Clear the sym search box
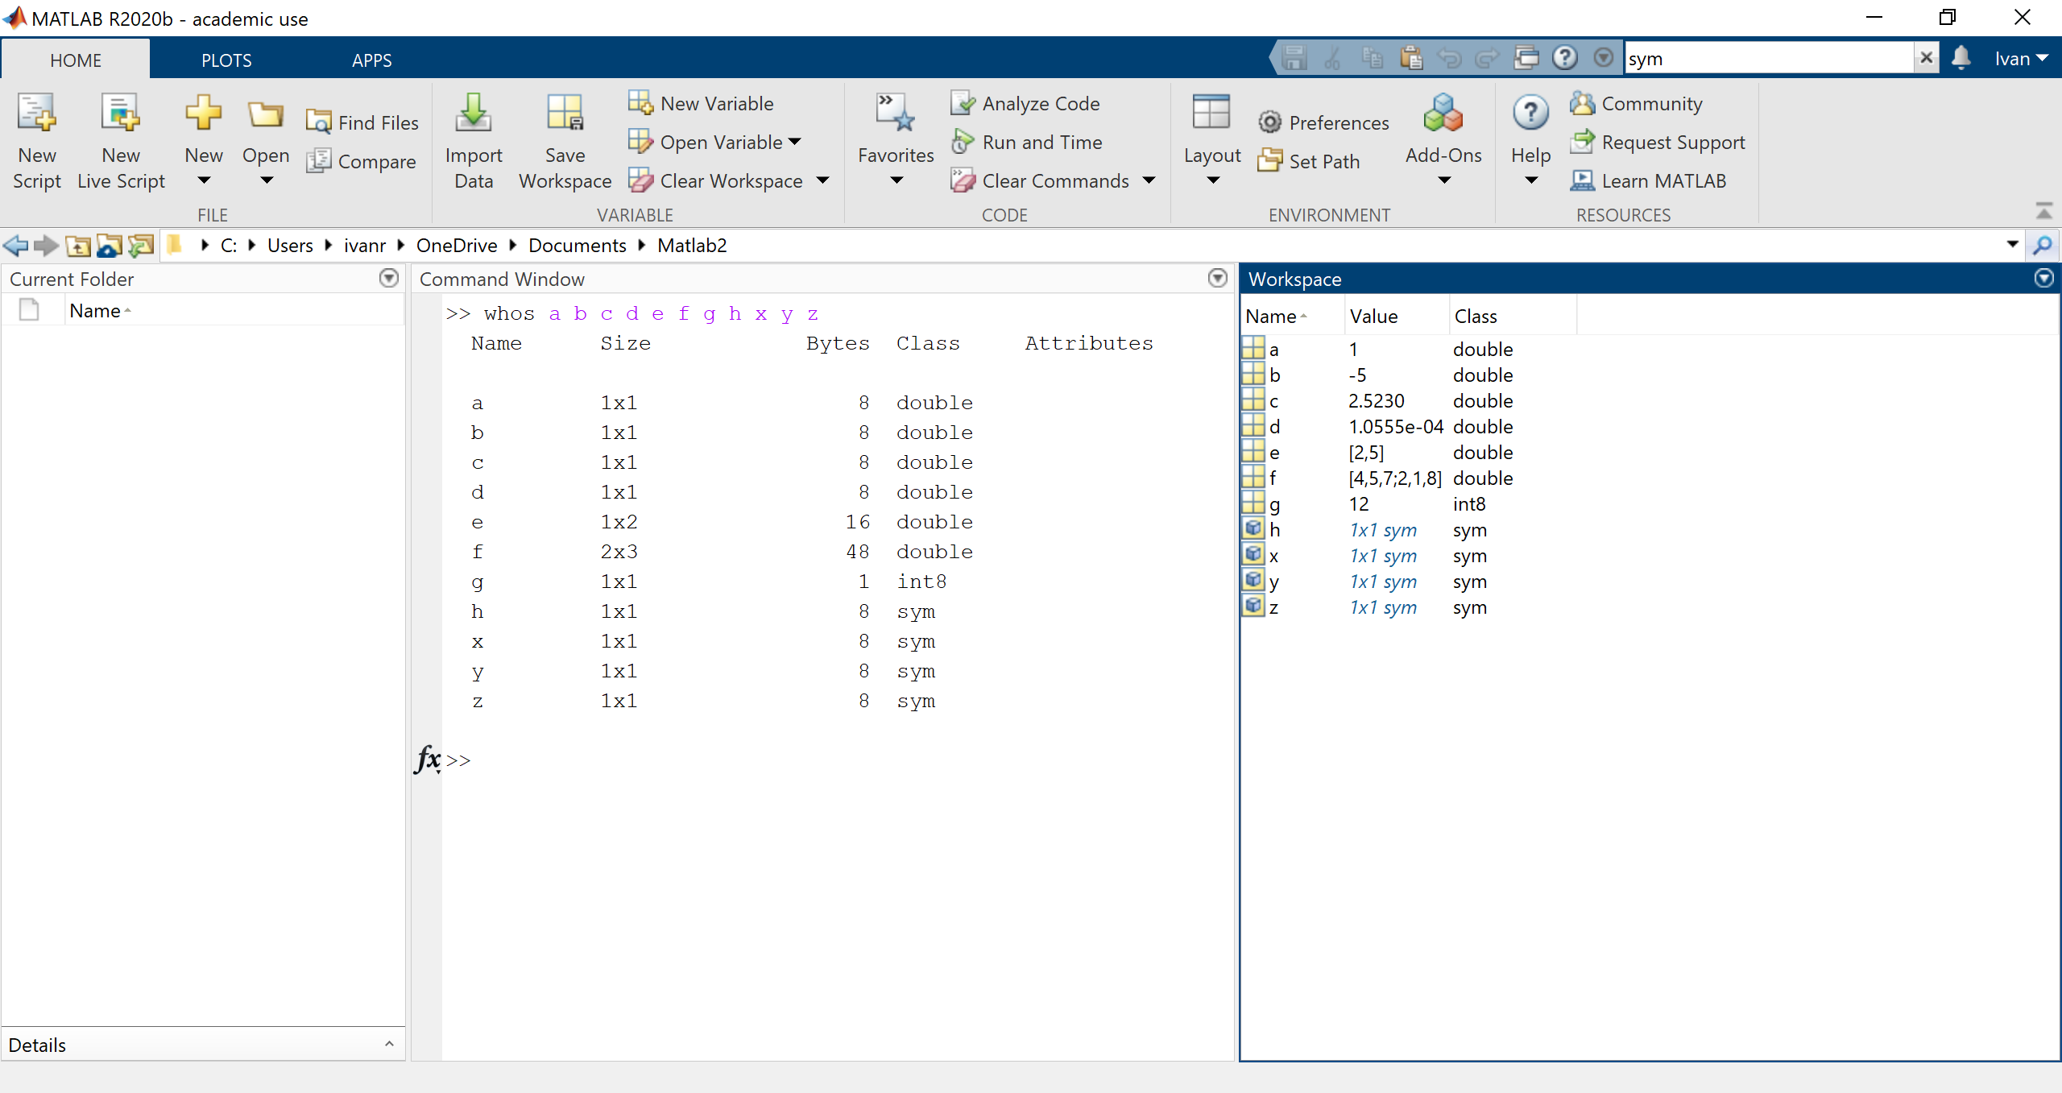 click(1927, 58)
